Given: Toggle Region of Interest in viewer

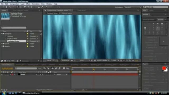Looking at the screenshot, I should click(x=92, y=60).
